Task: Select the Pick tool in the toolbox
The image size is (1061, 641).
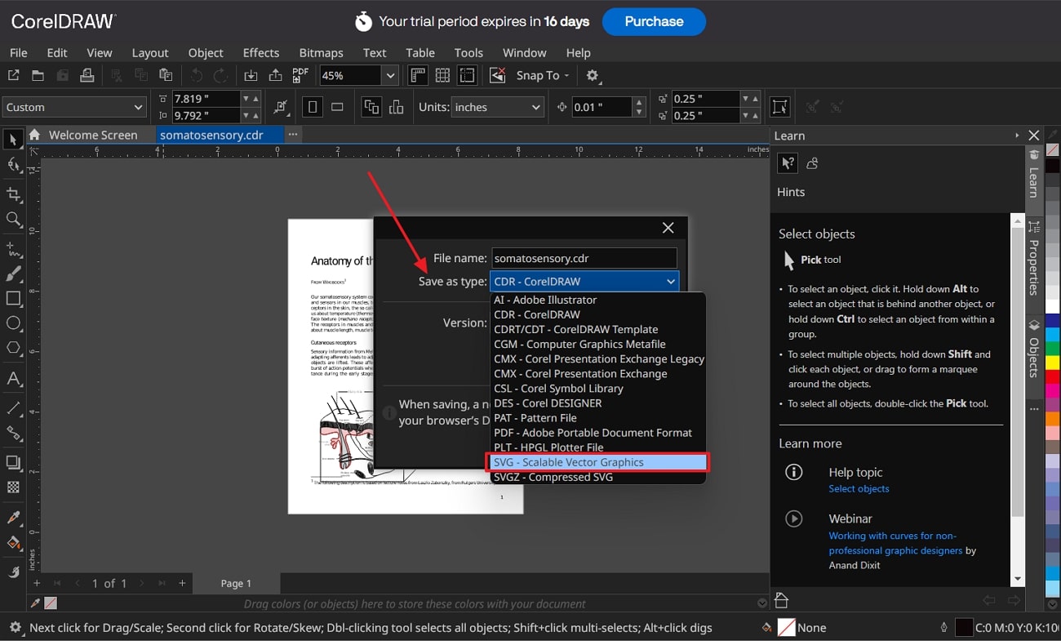Action: 13,140
